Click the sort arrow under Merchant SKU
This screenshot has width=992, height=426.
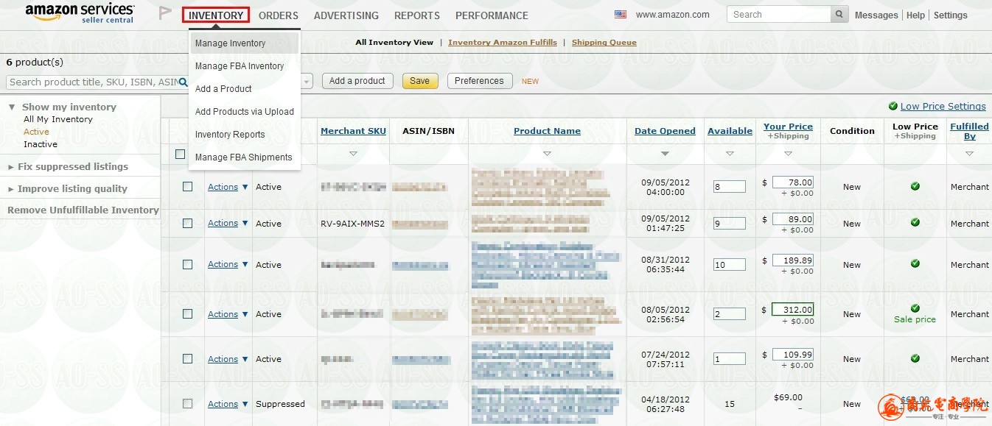click(x=353, y=154)
